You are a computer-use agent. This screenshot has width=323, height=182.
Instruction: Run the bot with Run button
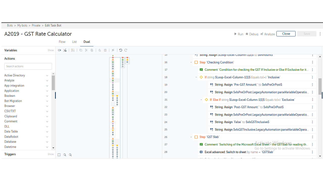pos(239,34)
